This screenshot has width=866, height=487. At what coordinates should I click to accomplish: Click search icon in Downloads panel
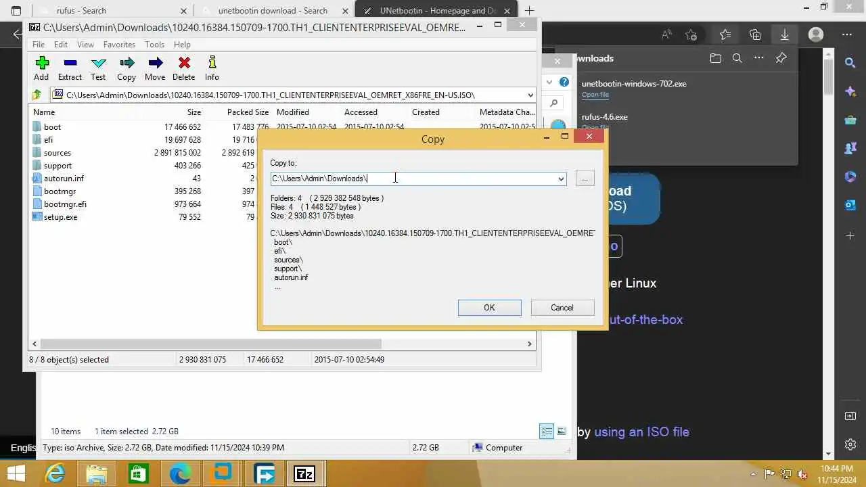(x=737, y=58)
